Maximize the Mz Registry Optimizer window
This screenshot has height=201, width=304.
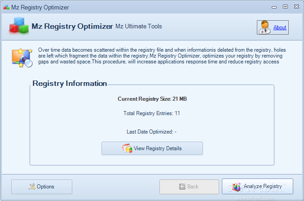pos(285,7)
